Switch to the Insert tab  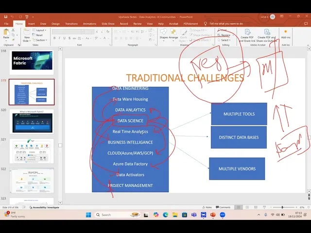(x=31, y=24)
